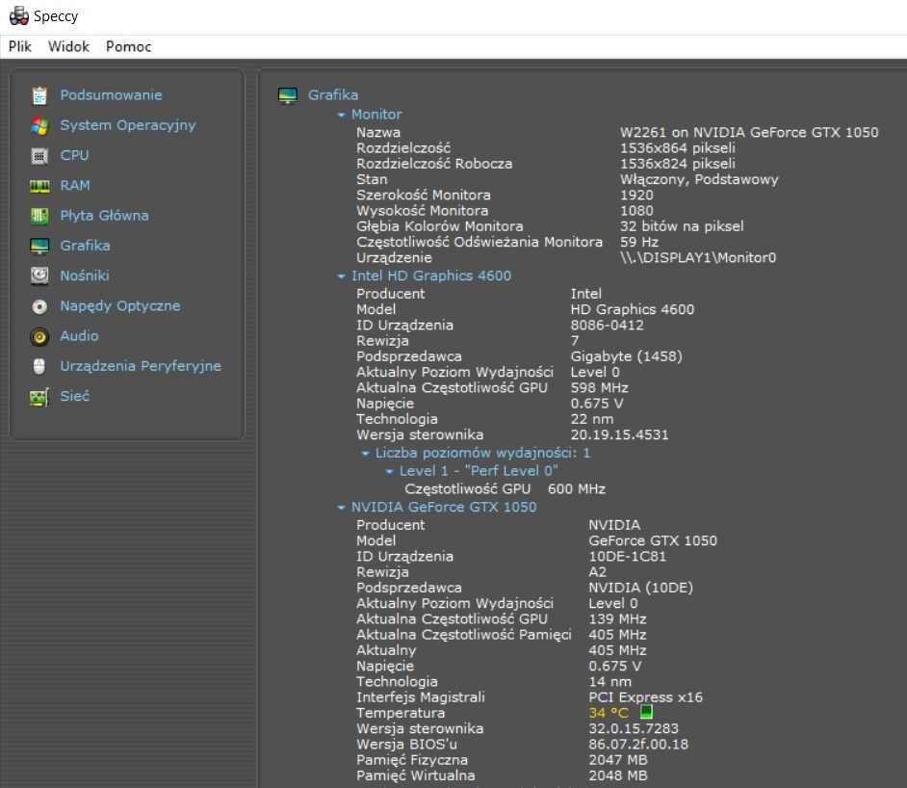Click the \\.\DISPLAY1\Monitor0 device value
The image size is (907, 788).
698,257
